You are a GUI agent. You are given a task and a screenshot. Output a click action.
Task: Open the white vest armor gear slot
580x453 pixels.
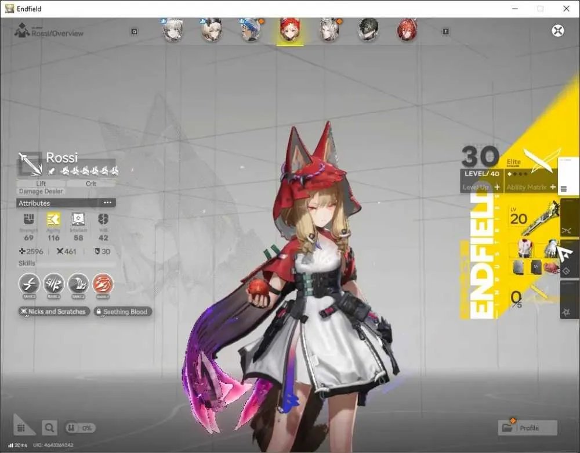[x=524, y=248]
